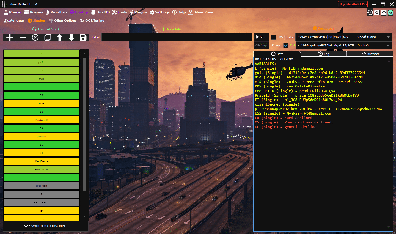The width and height of the screenshot is (396, 234).
Task: Click the duplicate block icon
Action: click(48, 37)
